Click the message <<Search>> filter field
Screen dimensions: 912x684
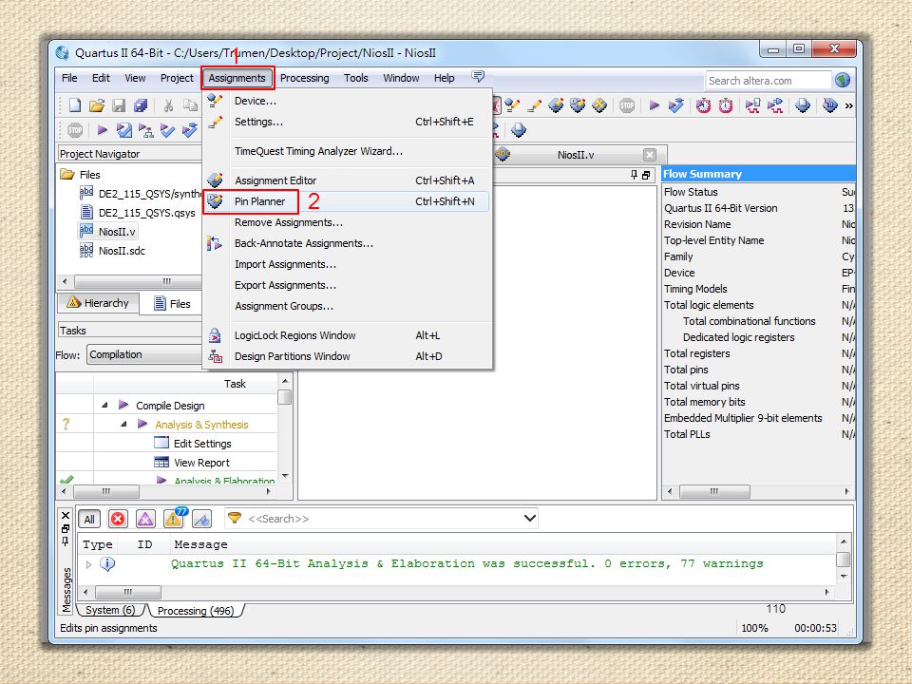[x=384, y=519]
